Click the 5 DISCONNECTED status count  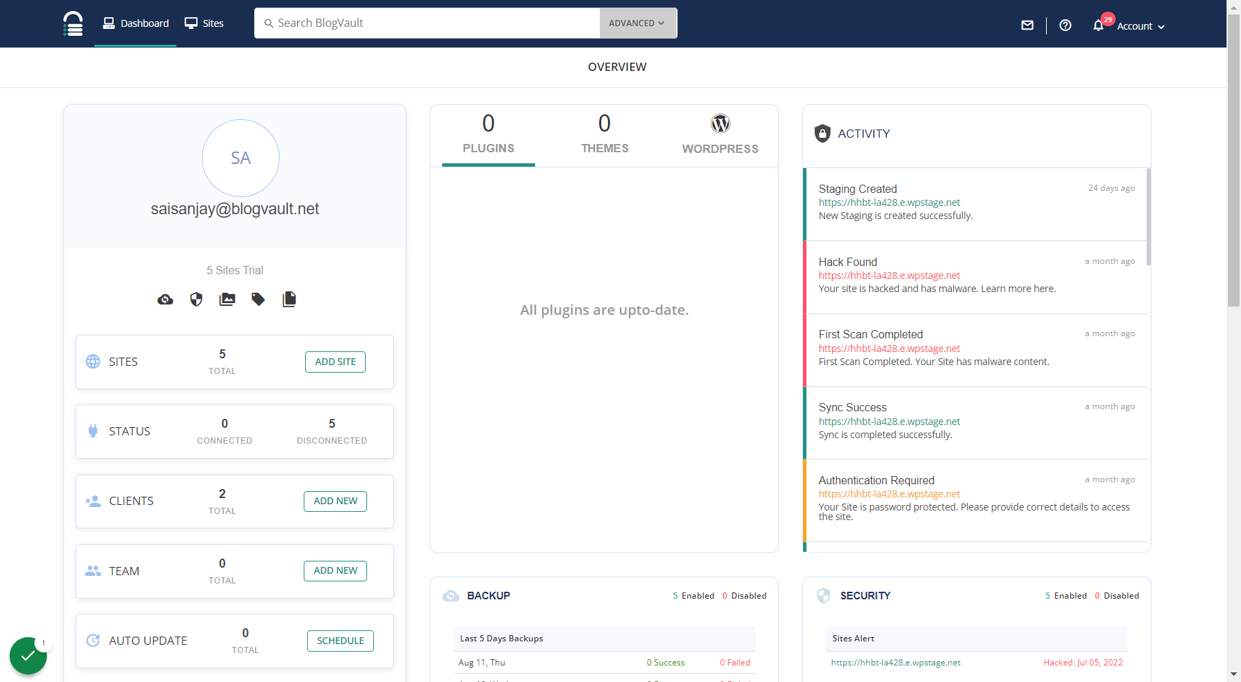point(332,431)
